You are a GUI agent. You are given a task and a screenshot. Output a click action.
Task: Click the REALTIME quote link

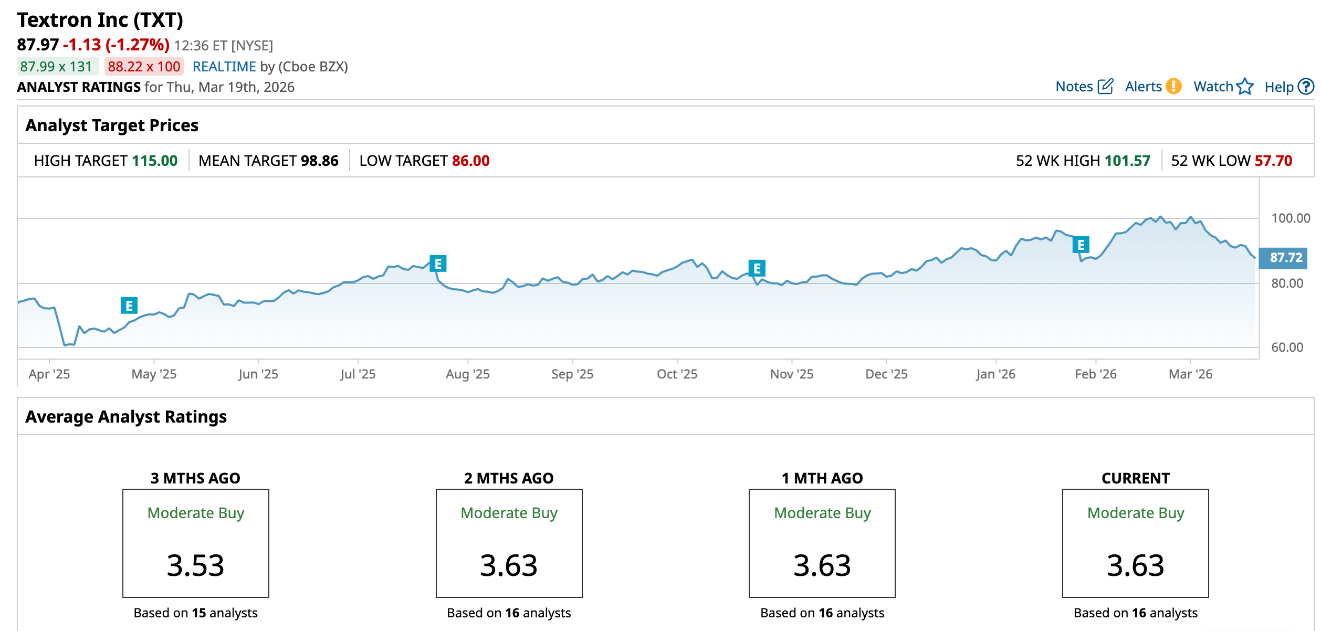(x=224, y=67)
